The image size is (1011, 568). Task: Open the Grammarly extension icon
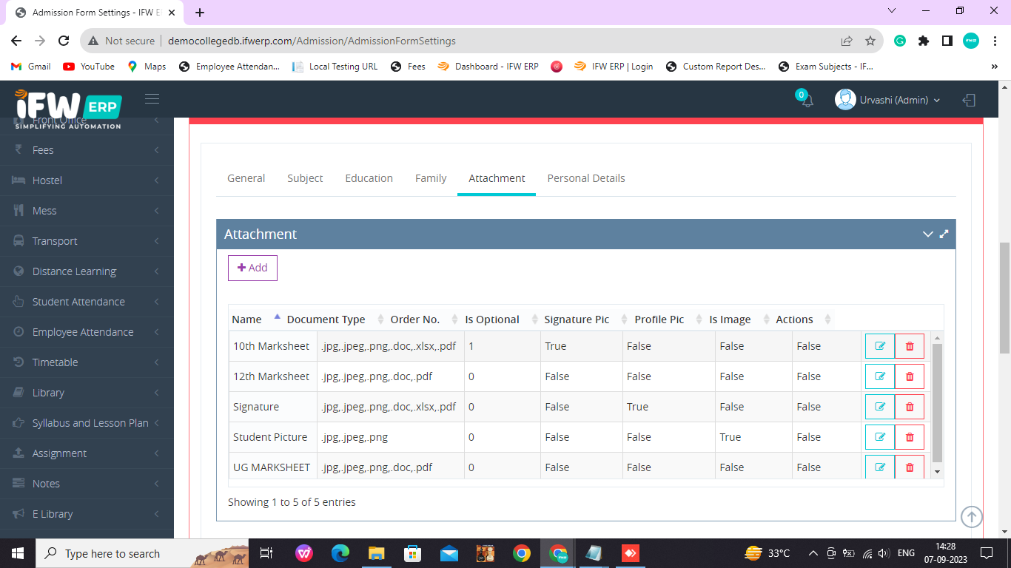[900, 41]
